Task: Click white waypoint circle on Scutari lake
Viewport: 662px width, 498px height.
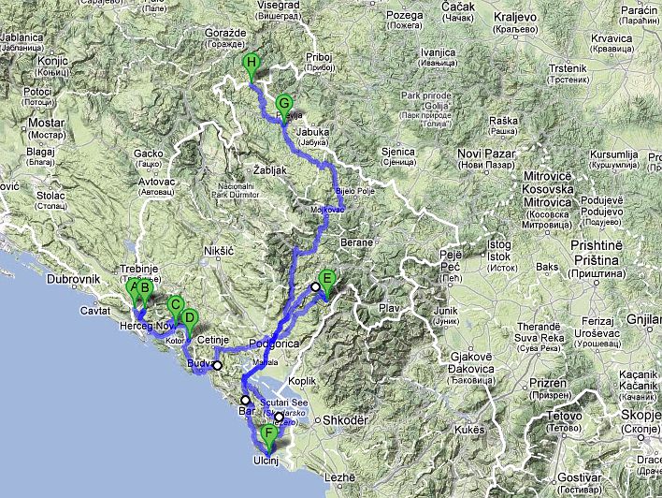Action: pos(279,417)
